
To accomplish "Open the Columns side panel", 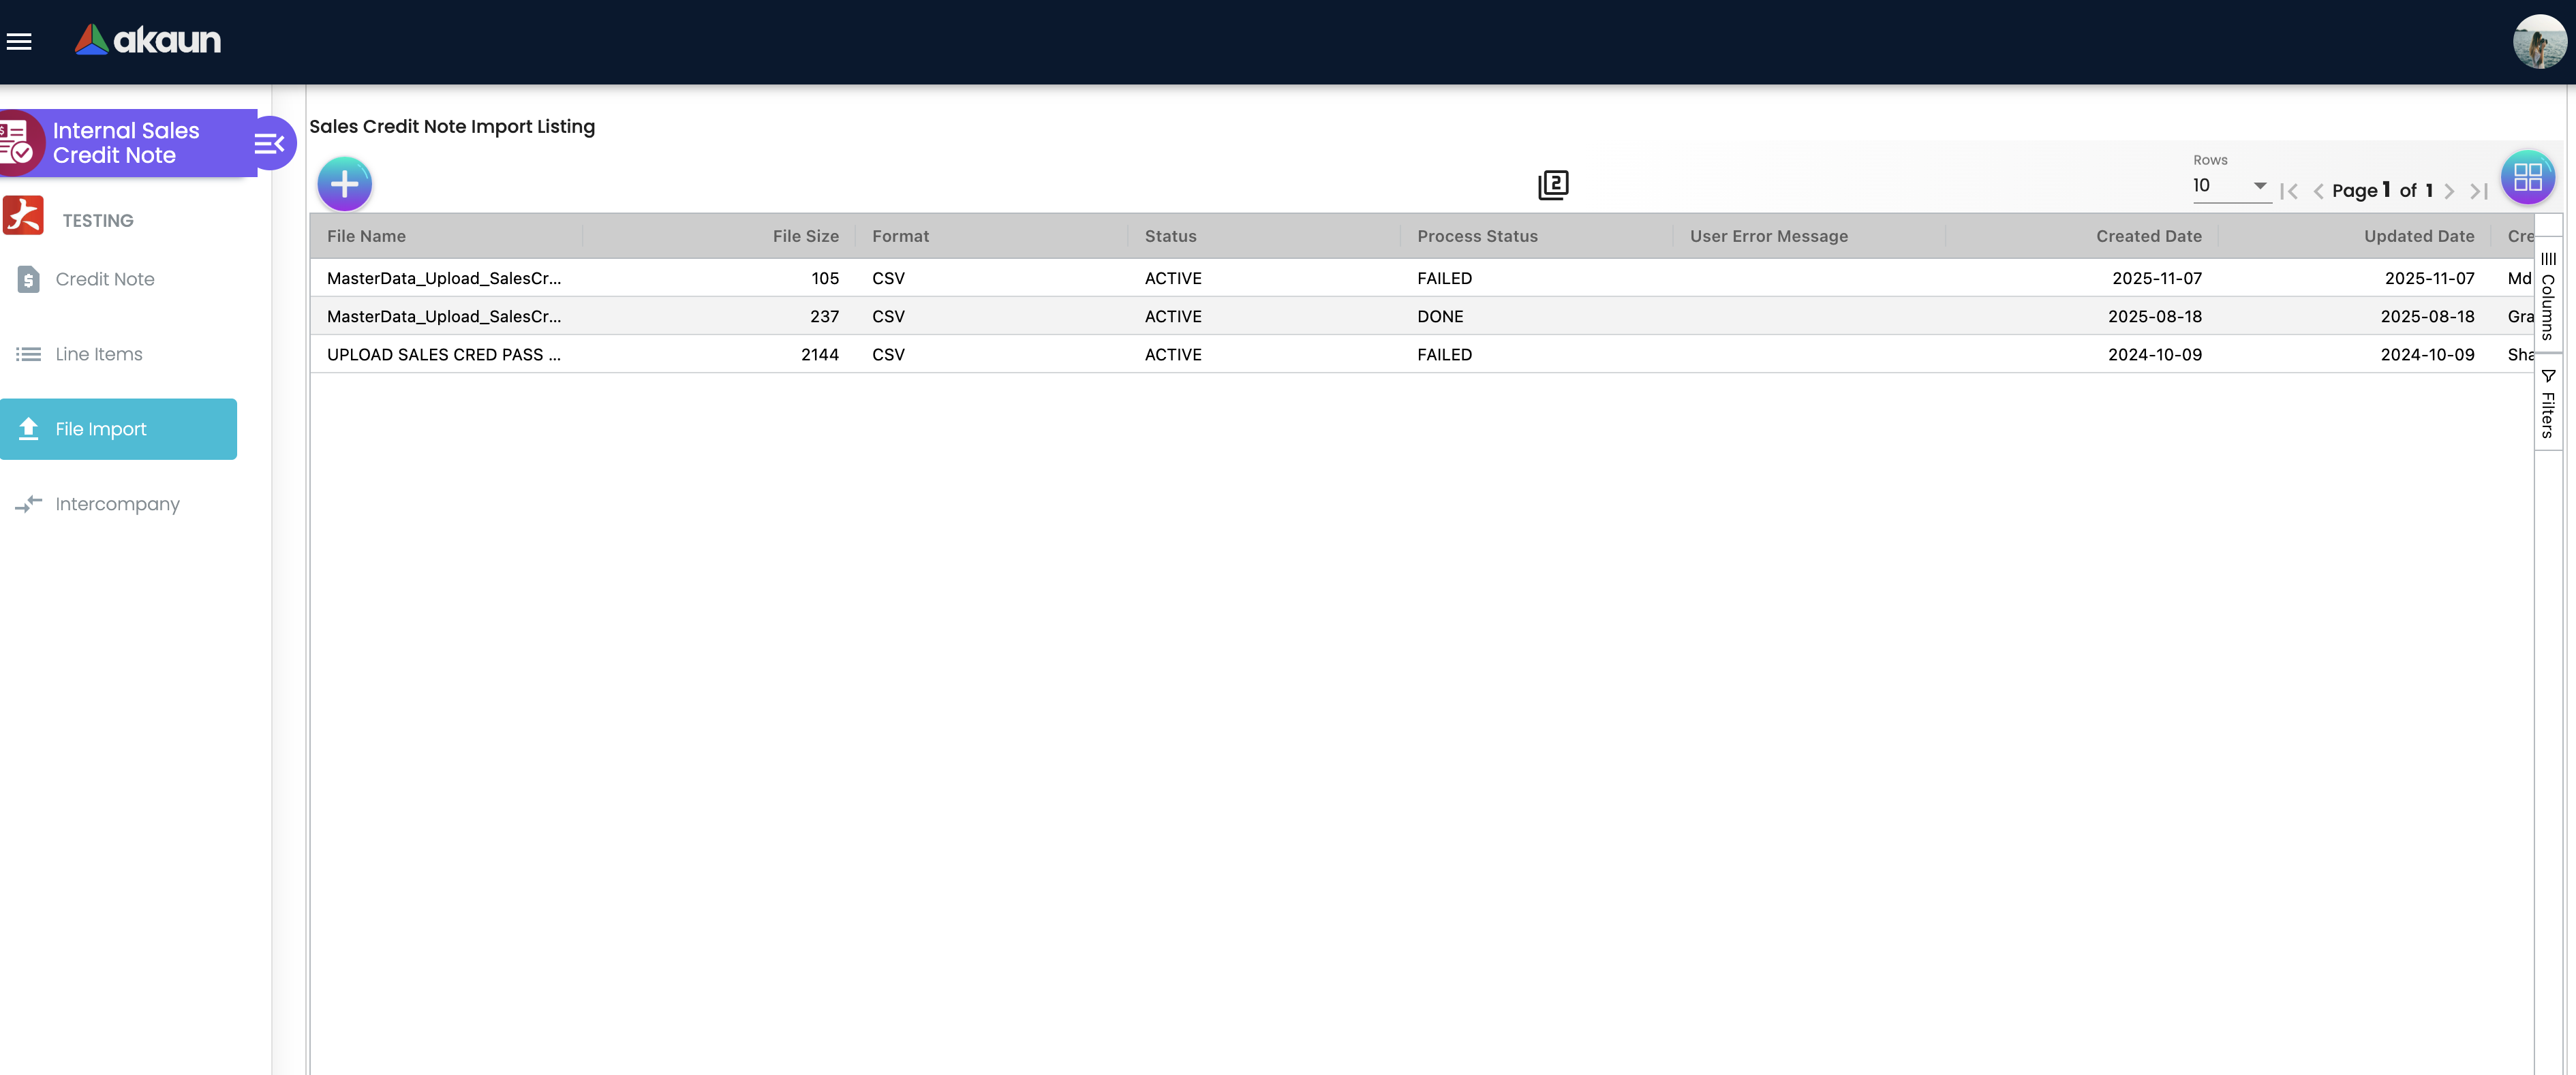I will [x=2548, y=296].
